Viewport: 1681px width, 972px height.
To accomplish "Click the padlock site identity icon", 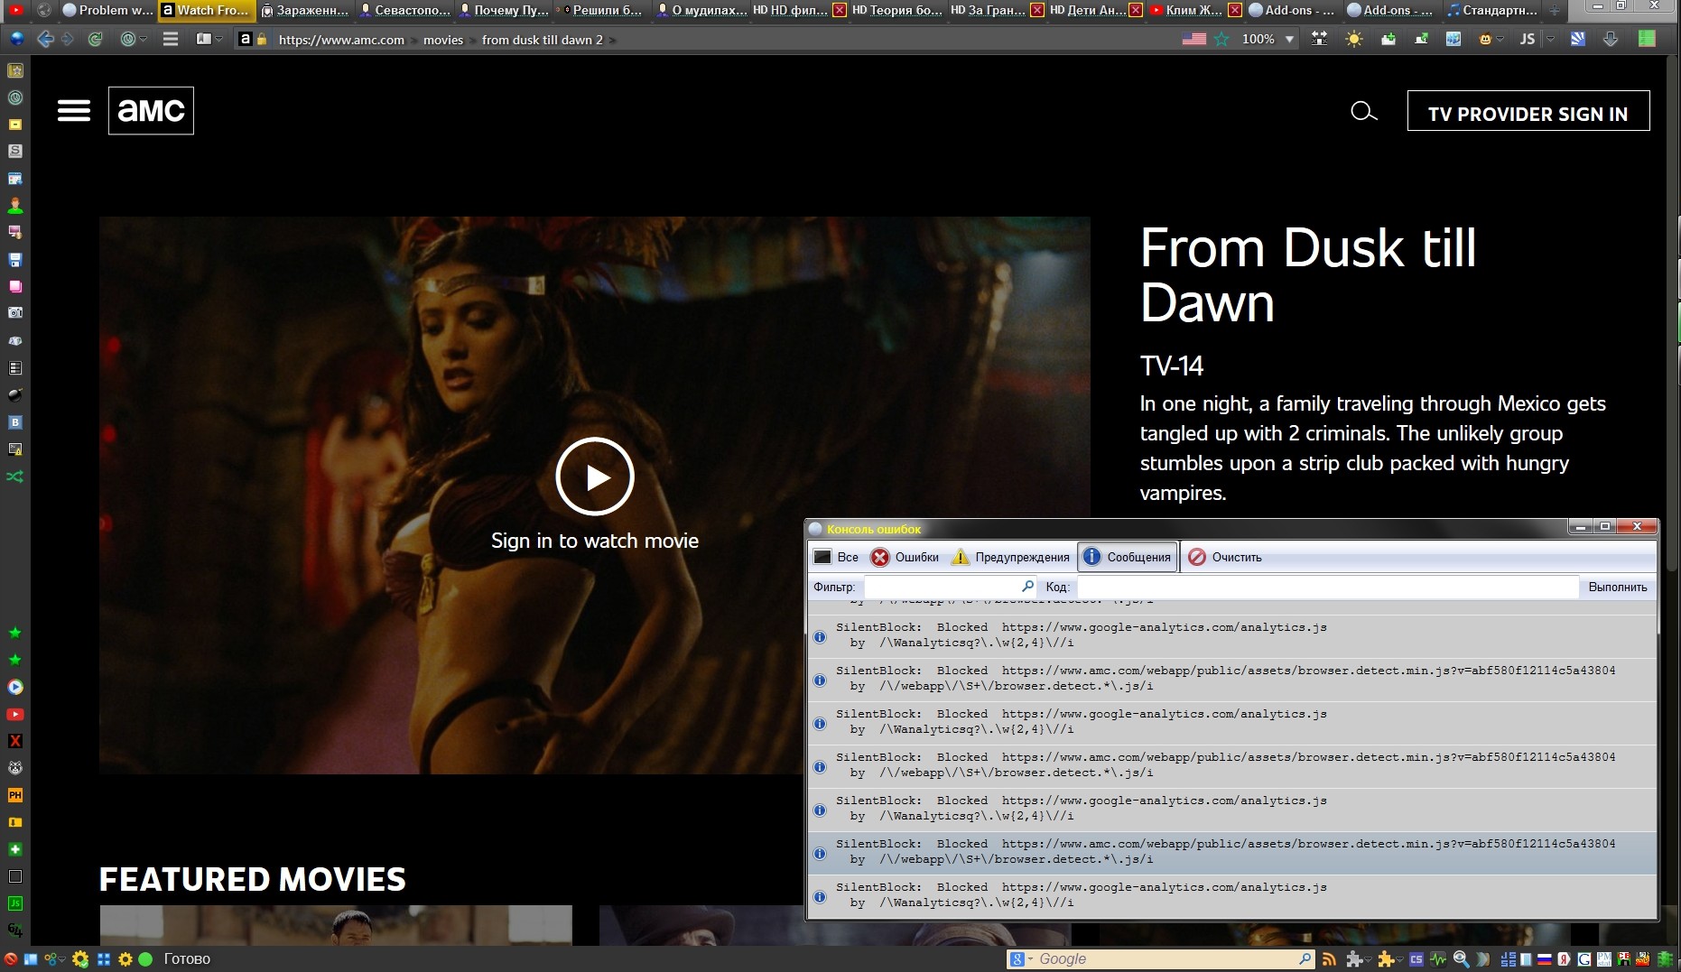I will [262, 40].
